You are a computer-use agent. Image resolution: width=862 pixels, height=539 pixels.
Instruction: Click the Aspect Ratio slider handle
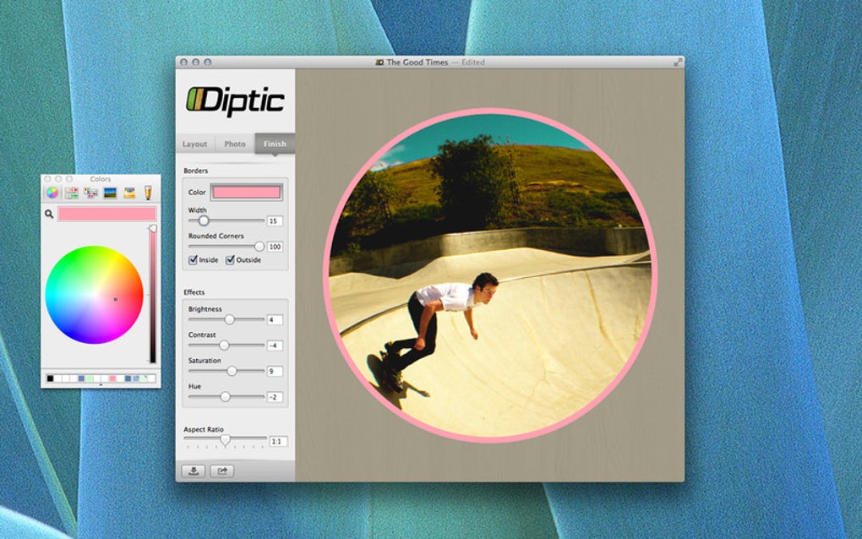tap(225, 439)
